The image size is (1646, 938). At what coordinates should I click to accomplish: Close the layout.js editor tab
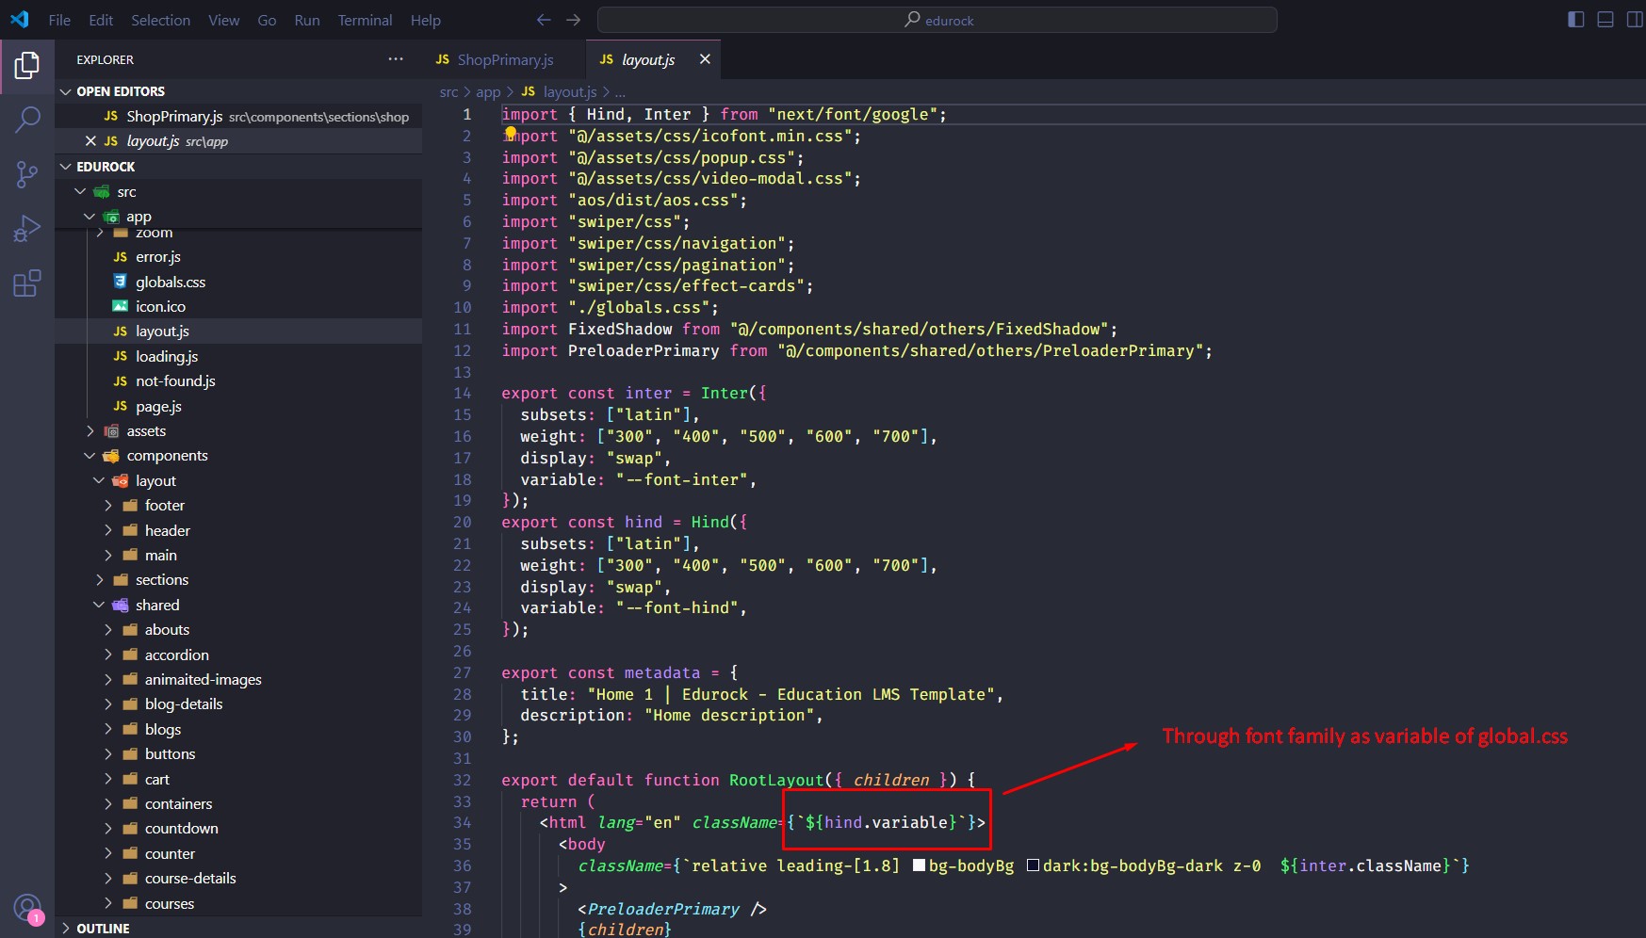click(705, 59)
